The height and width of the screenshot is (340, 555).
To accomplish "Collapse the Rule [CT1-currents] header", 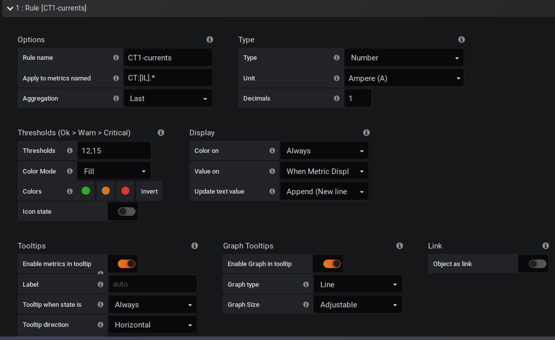I will pyautogui.click(x=10, y=8).
